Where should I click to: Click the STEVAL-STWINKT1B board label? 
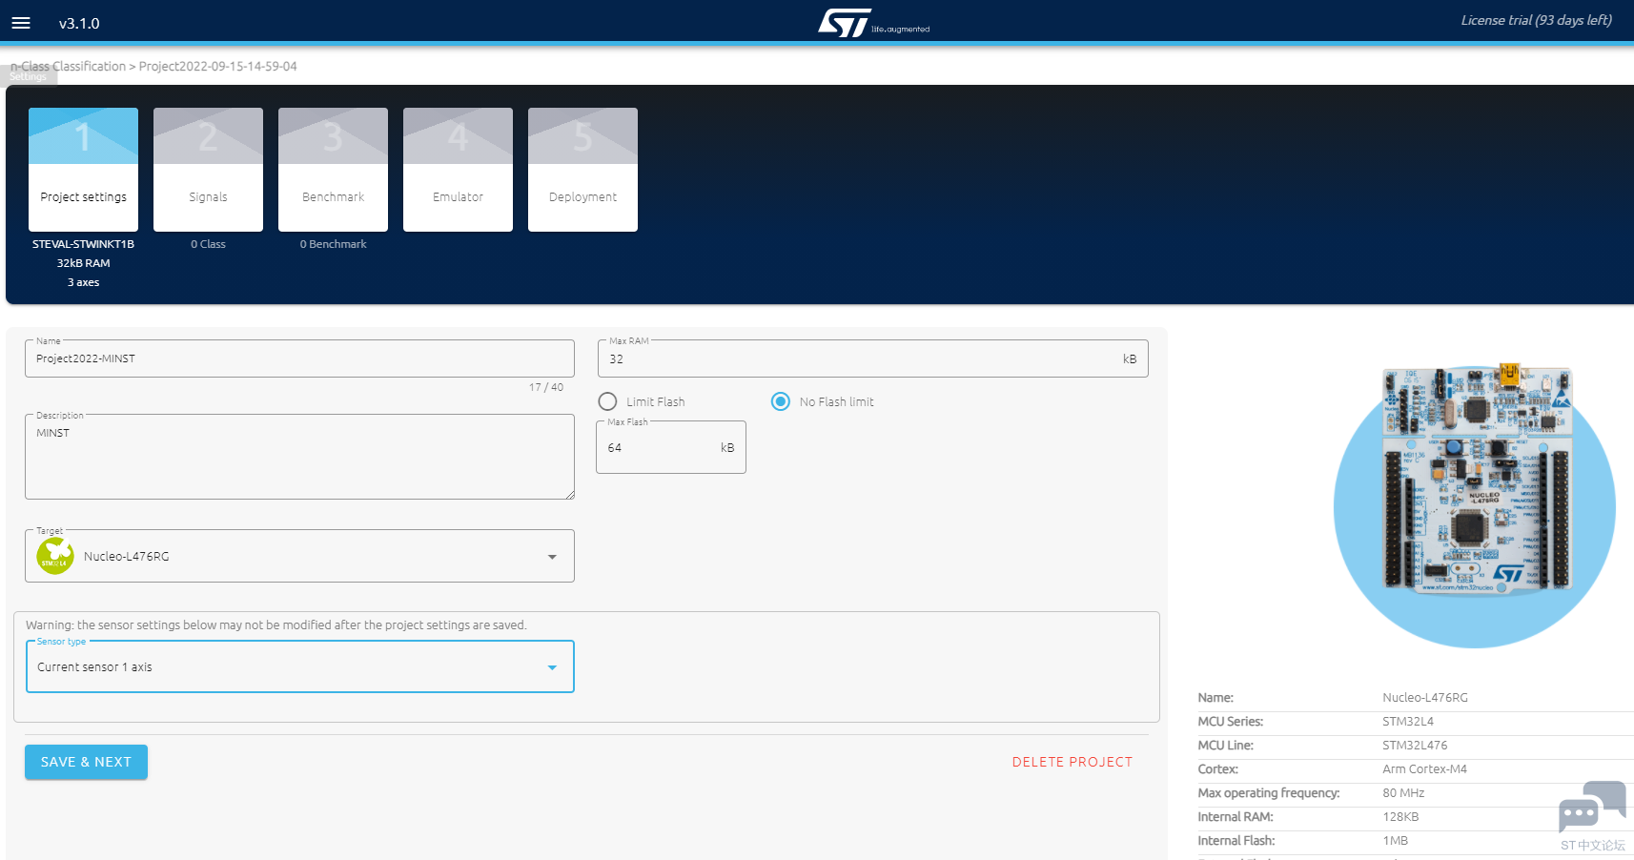(83, 244)
